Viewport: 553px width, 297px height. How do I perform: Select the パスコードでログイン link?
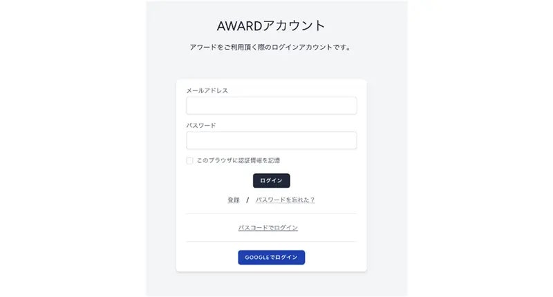tap(268, 227)
